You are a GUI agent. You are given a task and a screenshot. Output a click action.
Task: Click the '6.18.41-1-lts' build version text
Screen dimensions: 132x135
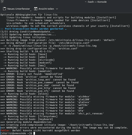point(42,51)
